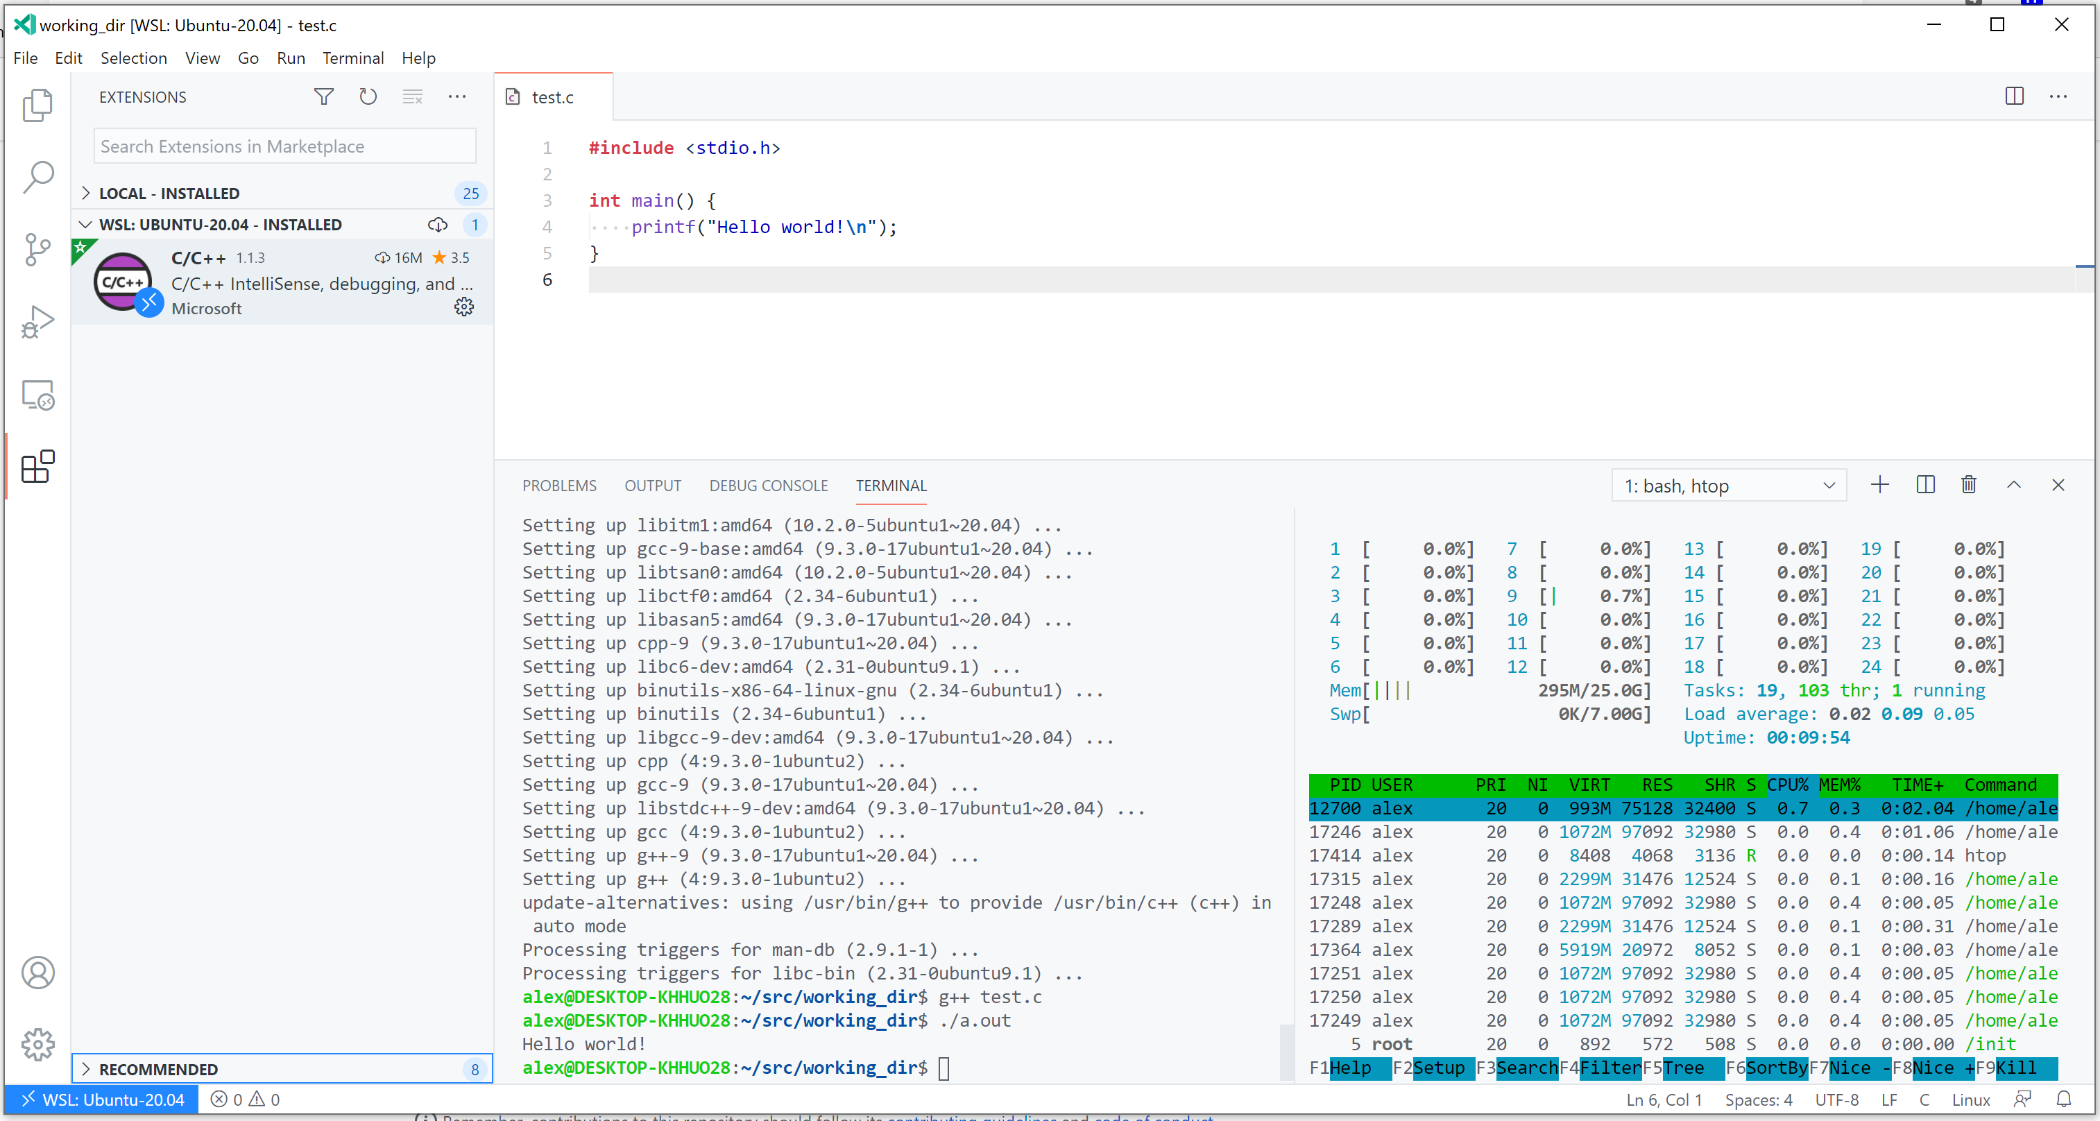Open the Run and Debug view

37,321
